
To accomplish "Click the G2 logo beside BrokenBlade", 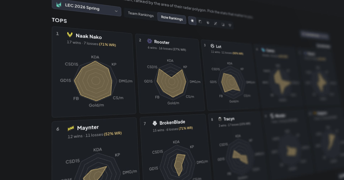I will [155, 123].
